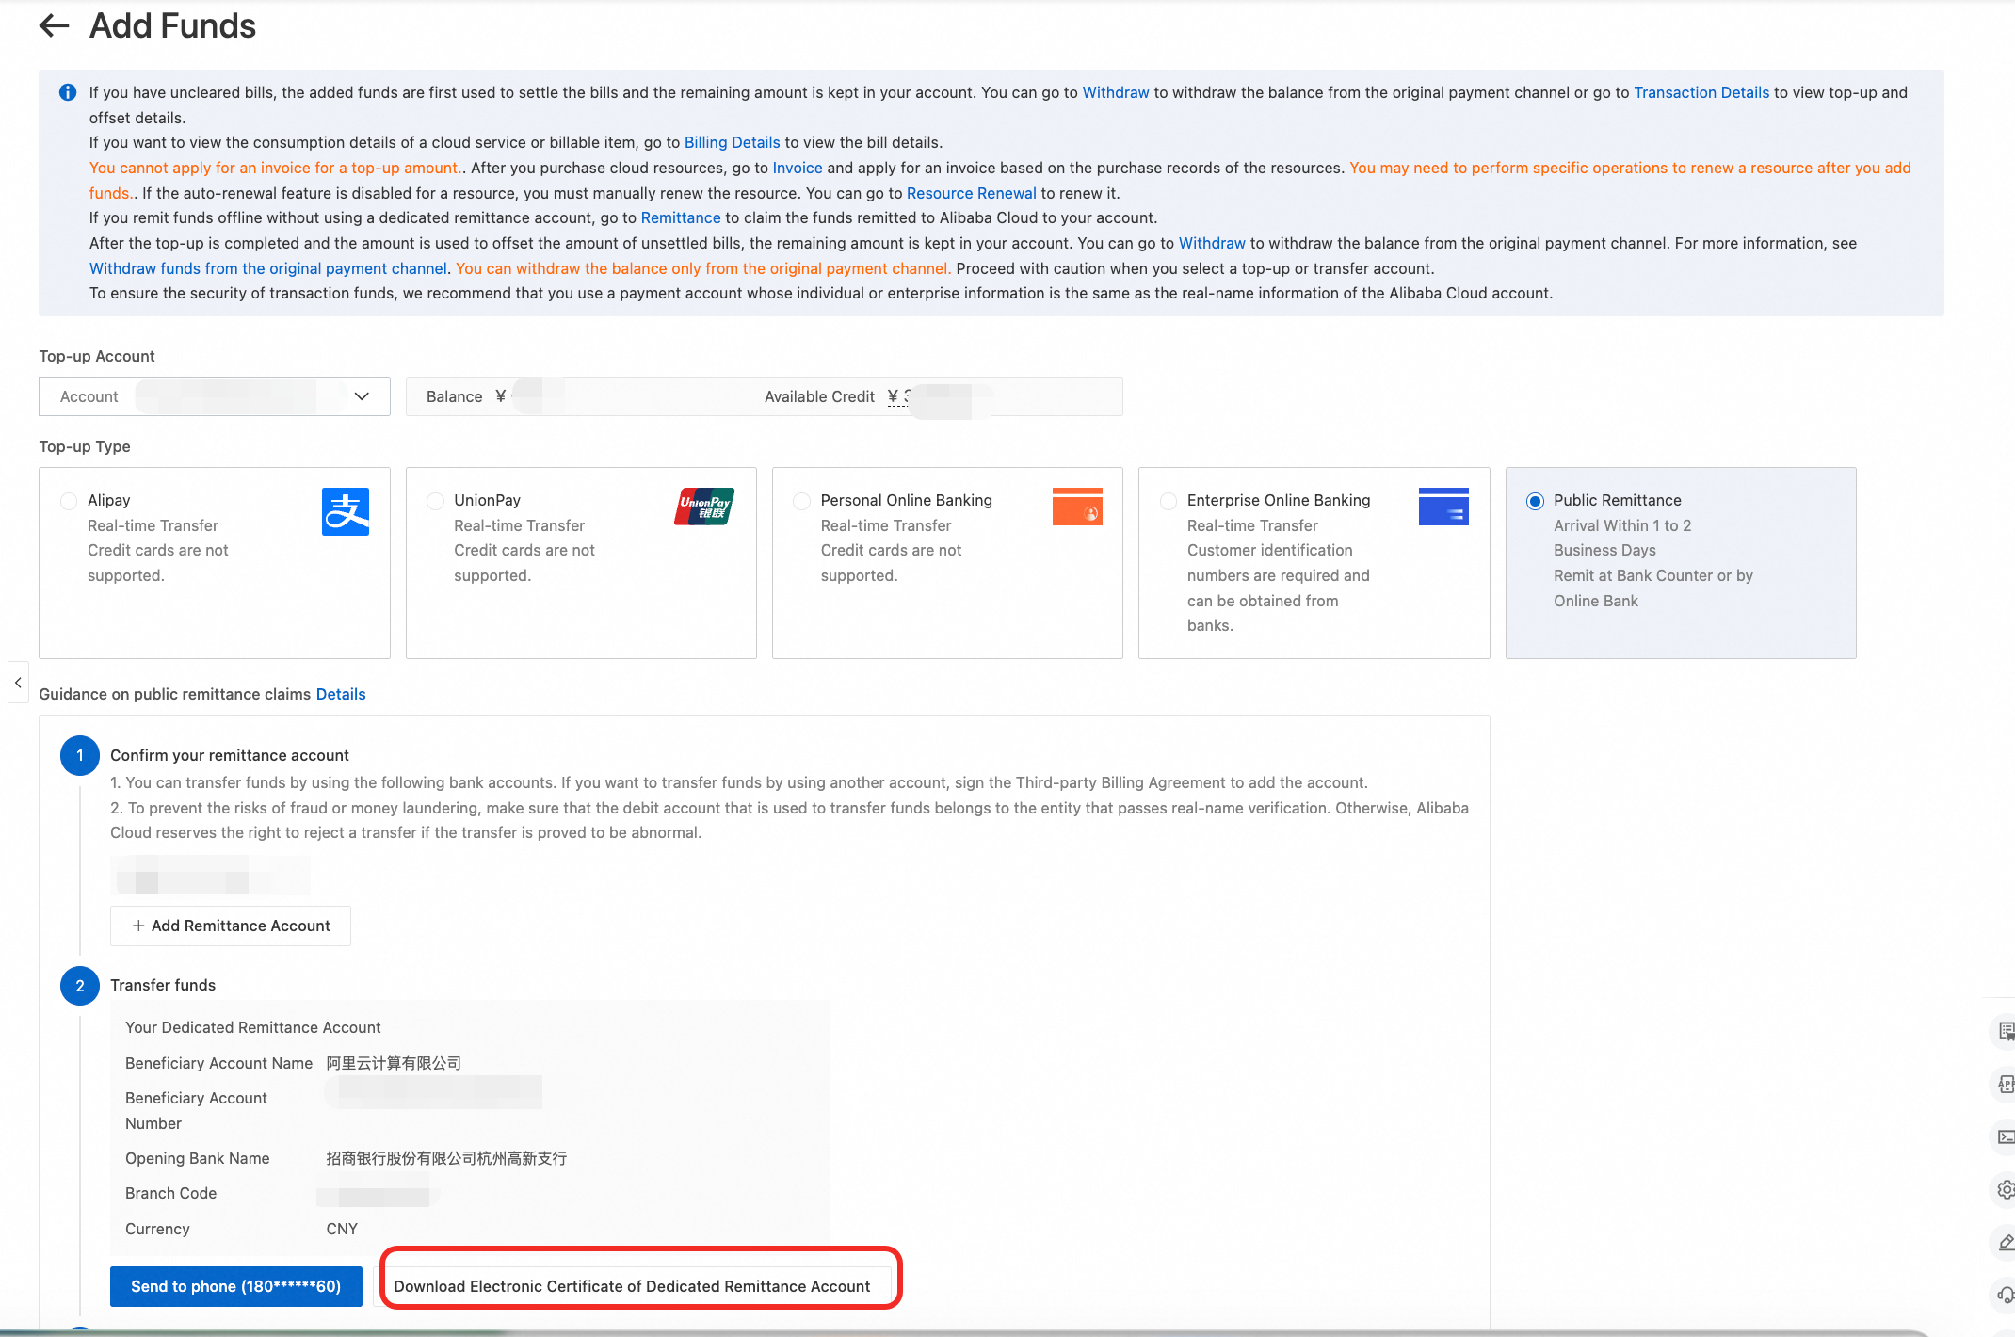Download Electronic Certificate of Dedicated Remittance Account
Image resolution: width=2015 pixels, height=1337 pixels.
click(633, 1286)
